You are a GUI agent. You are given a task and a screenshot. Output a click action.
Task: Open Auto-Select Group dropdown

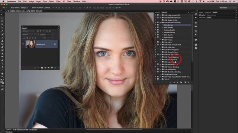point(25,7)
